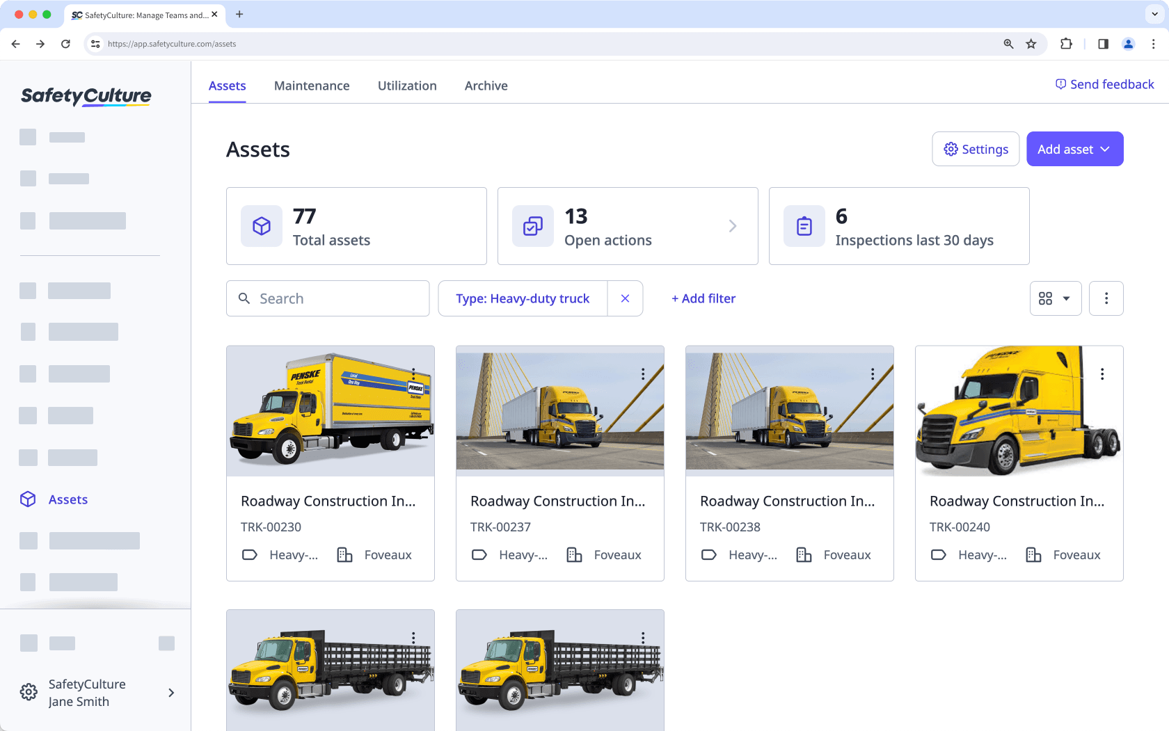Image resolution: width=1169 pixels, height=731 pixels.
Task: Click Send feedback link
Action: pos(1104,83)
